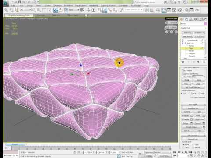Viewport: 211px width, 158px height.
Task: Open the Layer Manager icon
Action: coord(158,10)
